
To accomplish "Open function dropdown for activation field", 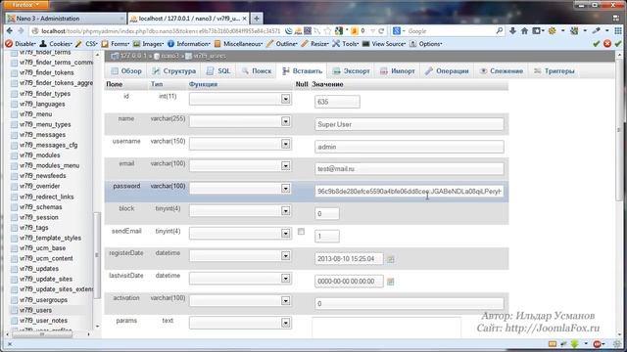I will pyautogui.click(x=240, y=300).
